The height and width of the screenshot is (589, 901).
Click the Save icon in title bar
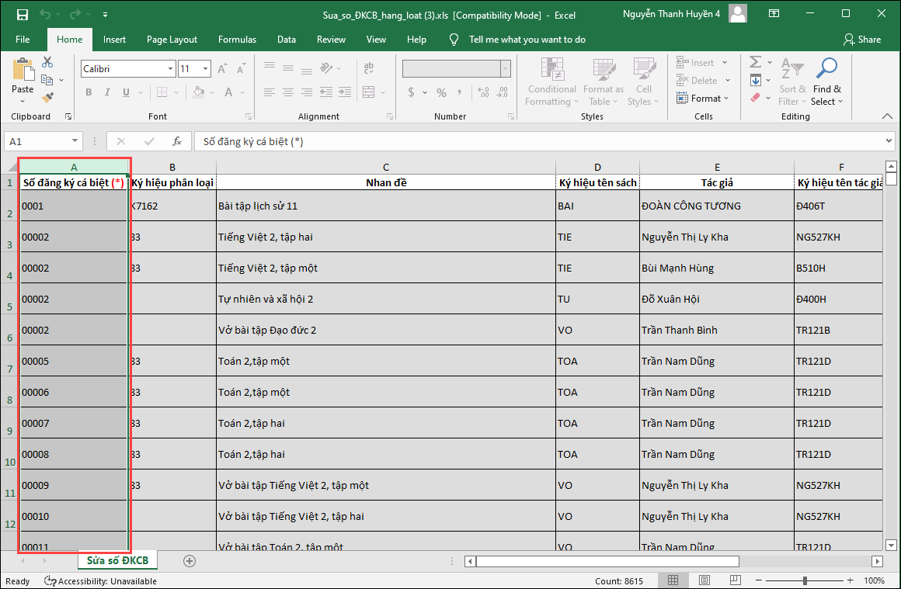coord(22,15)
